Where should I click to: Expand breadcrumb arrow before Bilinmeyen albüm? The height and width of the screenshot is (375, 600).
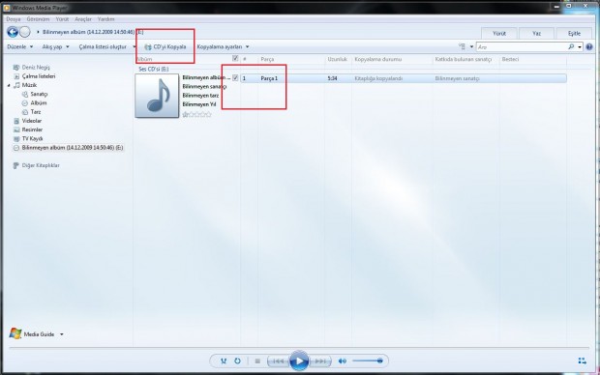click(x=38, y=32)
